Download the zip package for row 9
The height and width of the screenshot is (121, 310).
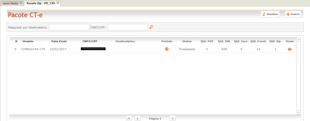point(290,49)
